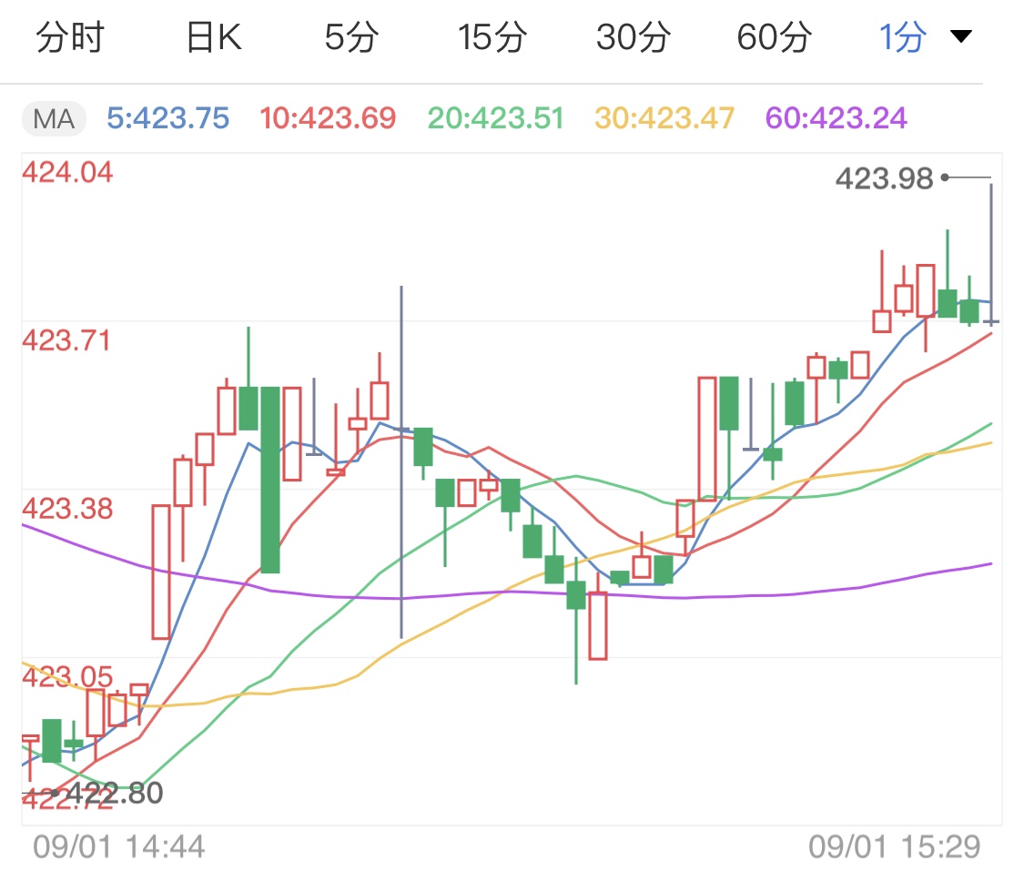
Task: Select the 5分 interval tab
Action: 351,36
